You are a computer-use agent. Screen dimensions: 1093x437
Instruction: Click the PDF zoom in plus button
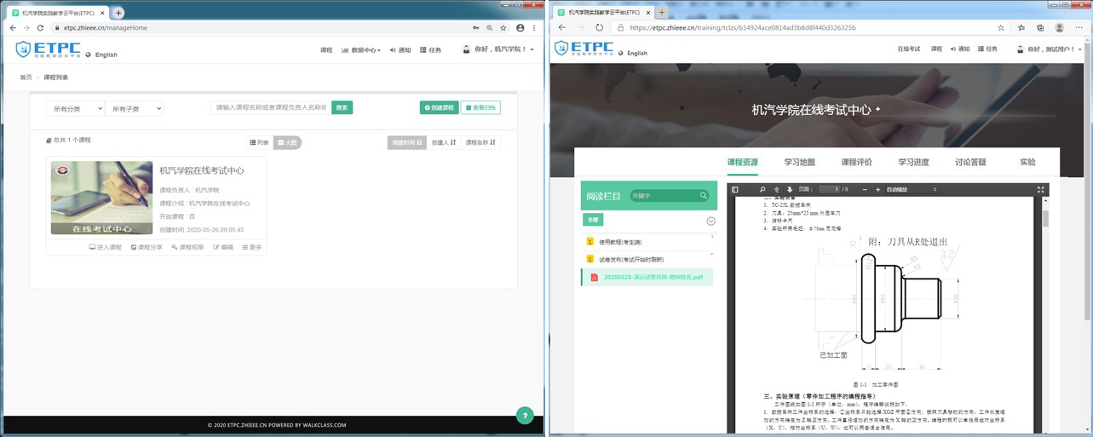point(877,189)
